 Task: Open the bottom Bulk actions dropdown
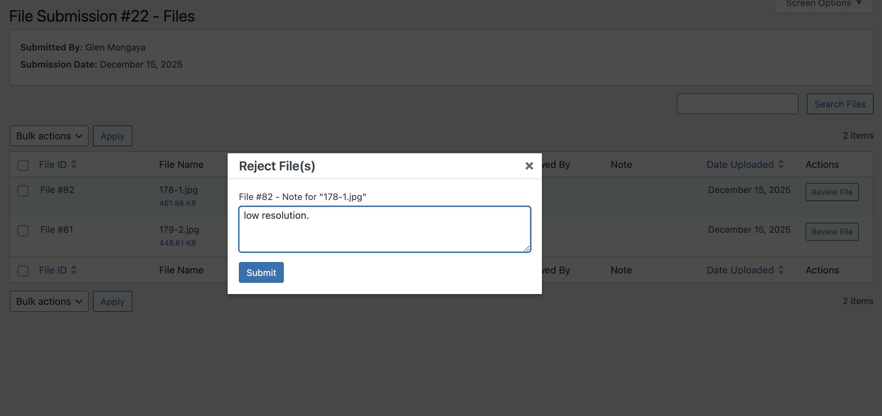49,301
